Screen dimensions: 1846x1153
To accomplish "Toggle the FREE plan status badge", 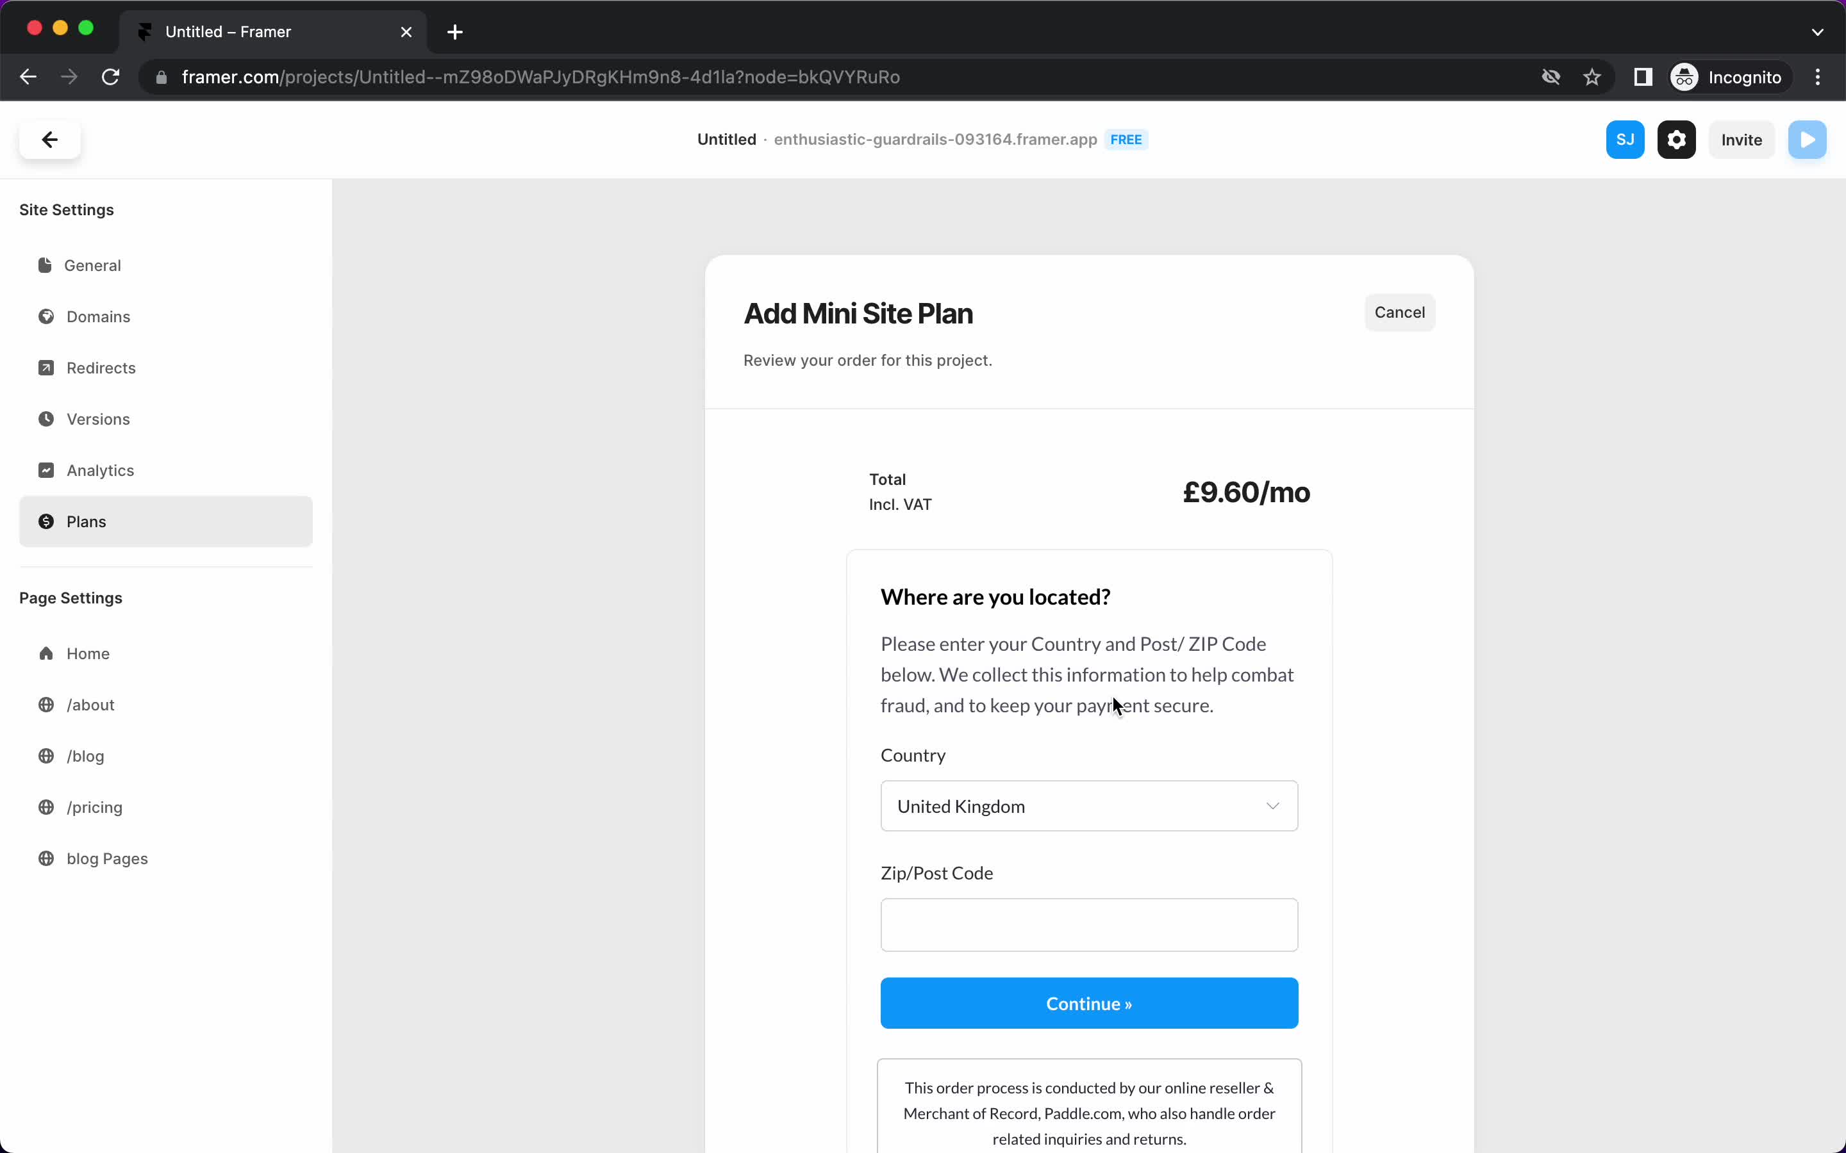I will 1126,138.
